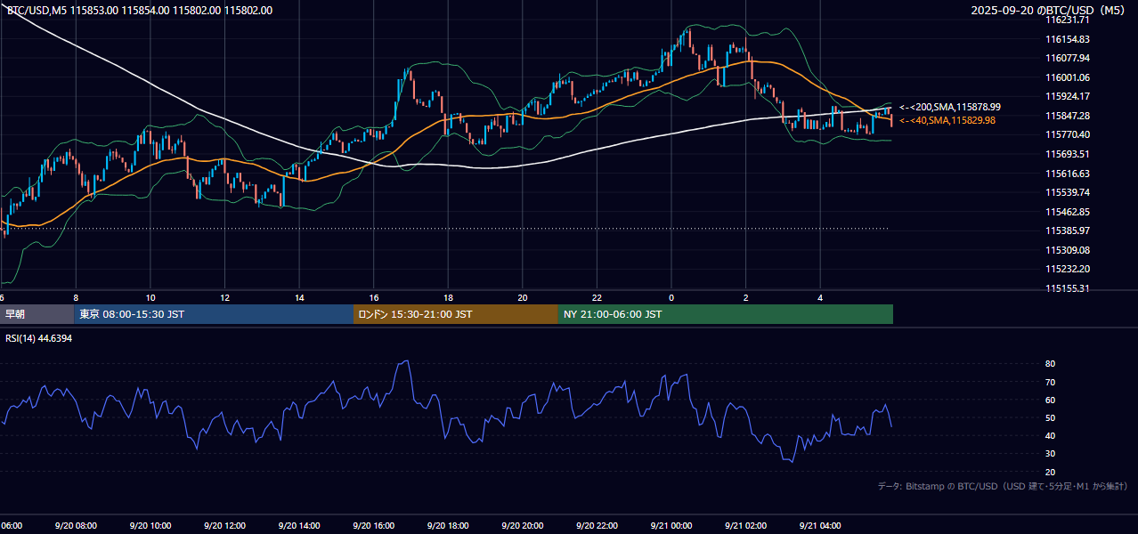Click the 9/20 22:00 time label
Screen dimensions: 1138x534
click(597, 526)
